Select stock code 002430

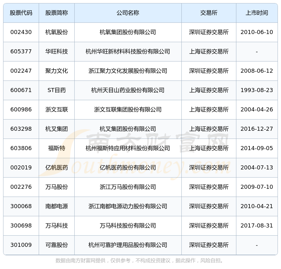pos(21,32)
